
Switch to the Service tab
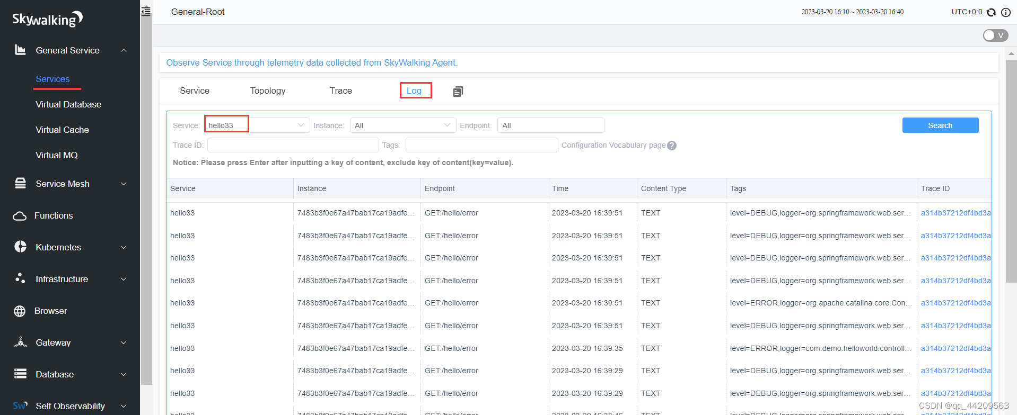click(195, 91)
